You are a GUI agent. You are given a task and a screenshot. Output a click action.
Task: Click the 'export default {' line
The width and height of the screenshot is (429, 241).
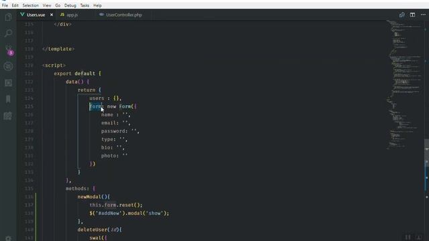78,74
